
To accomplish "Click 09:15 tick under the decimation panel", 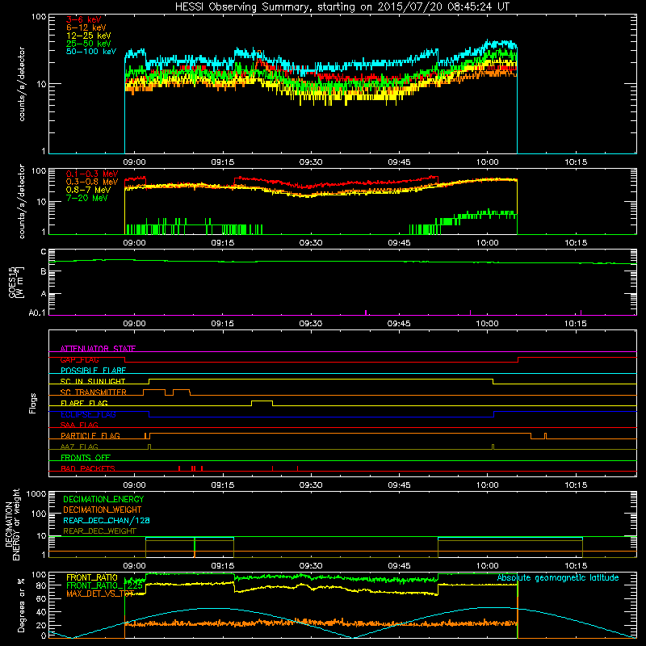I will pyautogui.click(x=223, y=566).
